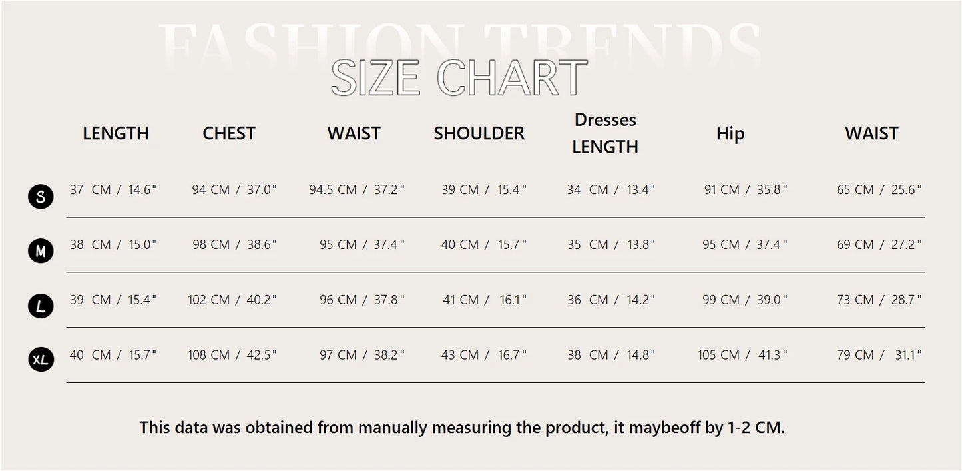Select the Dresses LENGTH column header
This screenshot has height=471, width=962.
pos(605,133)
